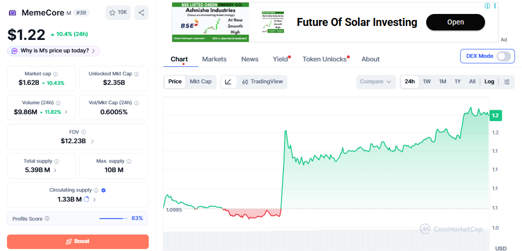Screen dimensions: 522x251
Task: Open 'Why is M's price up today?'
Action: tap(53, 51)
